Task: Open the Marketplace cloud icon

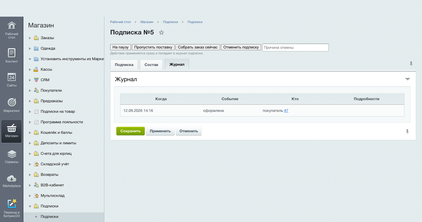Action: click(11, 178)
